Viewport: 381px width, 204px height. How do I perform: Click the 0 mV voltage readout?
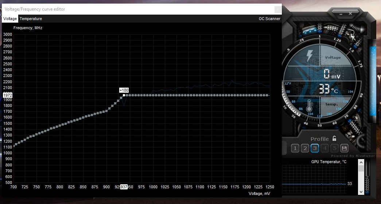[332, 74]
